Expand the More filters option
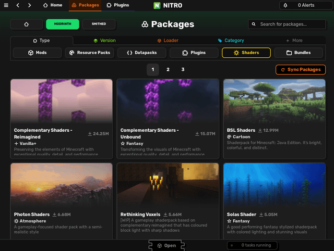Screen dimensions: 334x251 [x=294, y=40]
